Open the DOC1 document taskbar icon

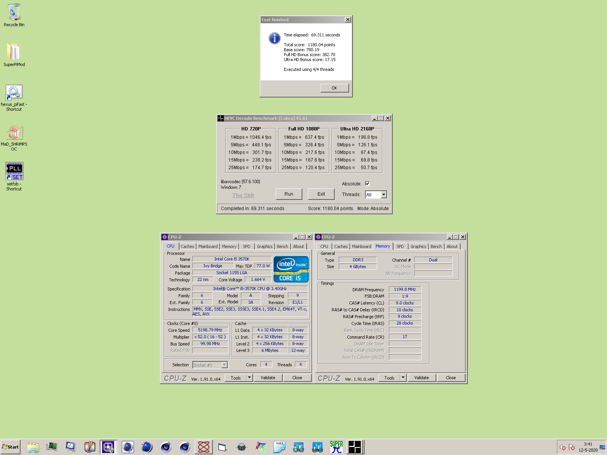pos(280,447)
